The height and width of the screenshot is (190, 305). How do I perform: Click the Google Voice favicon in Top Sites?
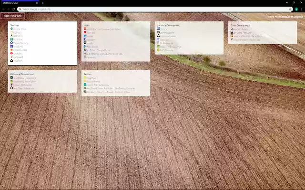coord(11,28)
